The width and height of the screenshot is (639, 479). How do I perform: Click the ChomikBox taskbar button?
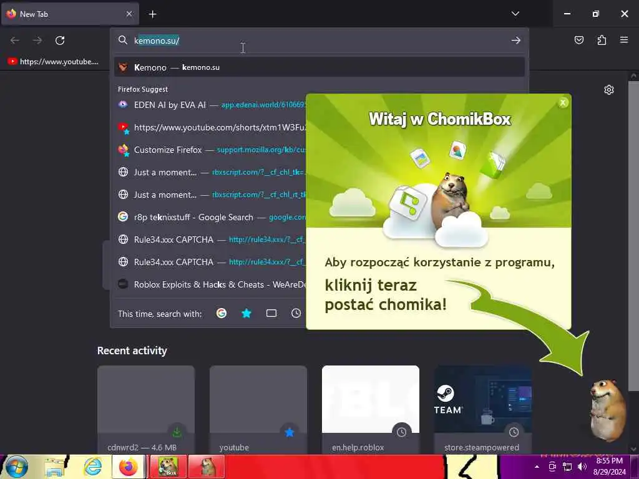(x=168, y=467)
